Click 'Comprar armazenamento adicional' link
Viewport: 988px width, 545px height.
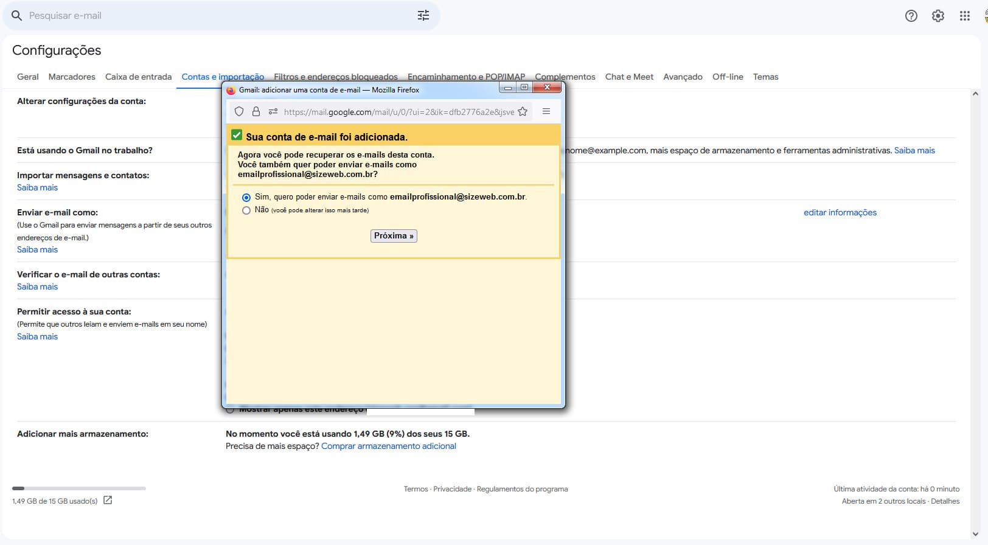[x=388, y=446]
